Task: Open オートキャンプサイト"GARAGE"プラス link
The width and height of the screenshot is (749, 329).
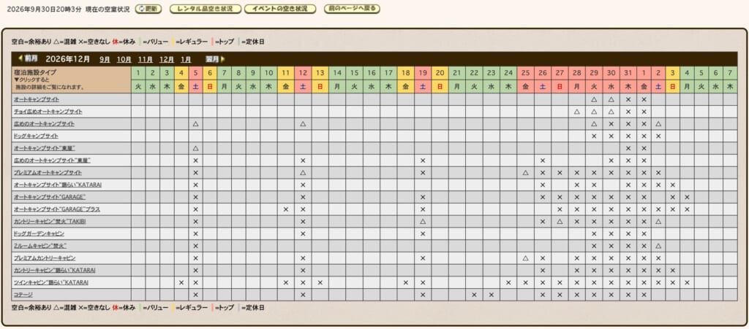Action: (x=57, y=209)
